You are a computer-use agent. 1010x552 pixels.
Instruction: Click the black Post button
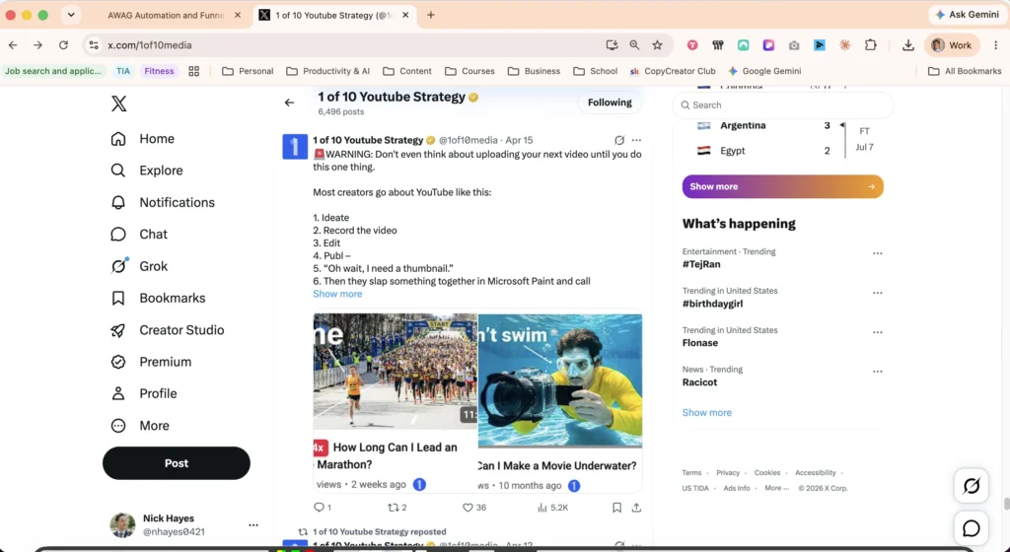point(177,463)
